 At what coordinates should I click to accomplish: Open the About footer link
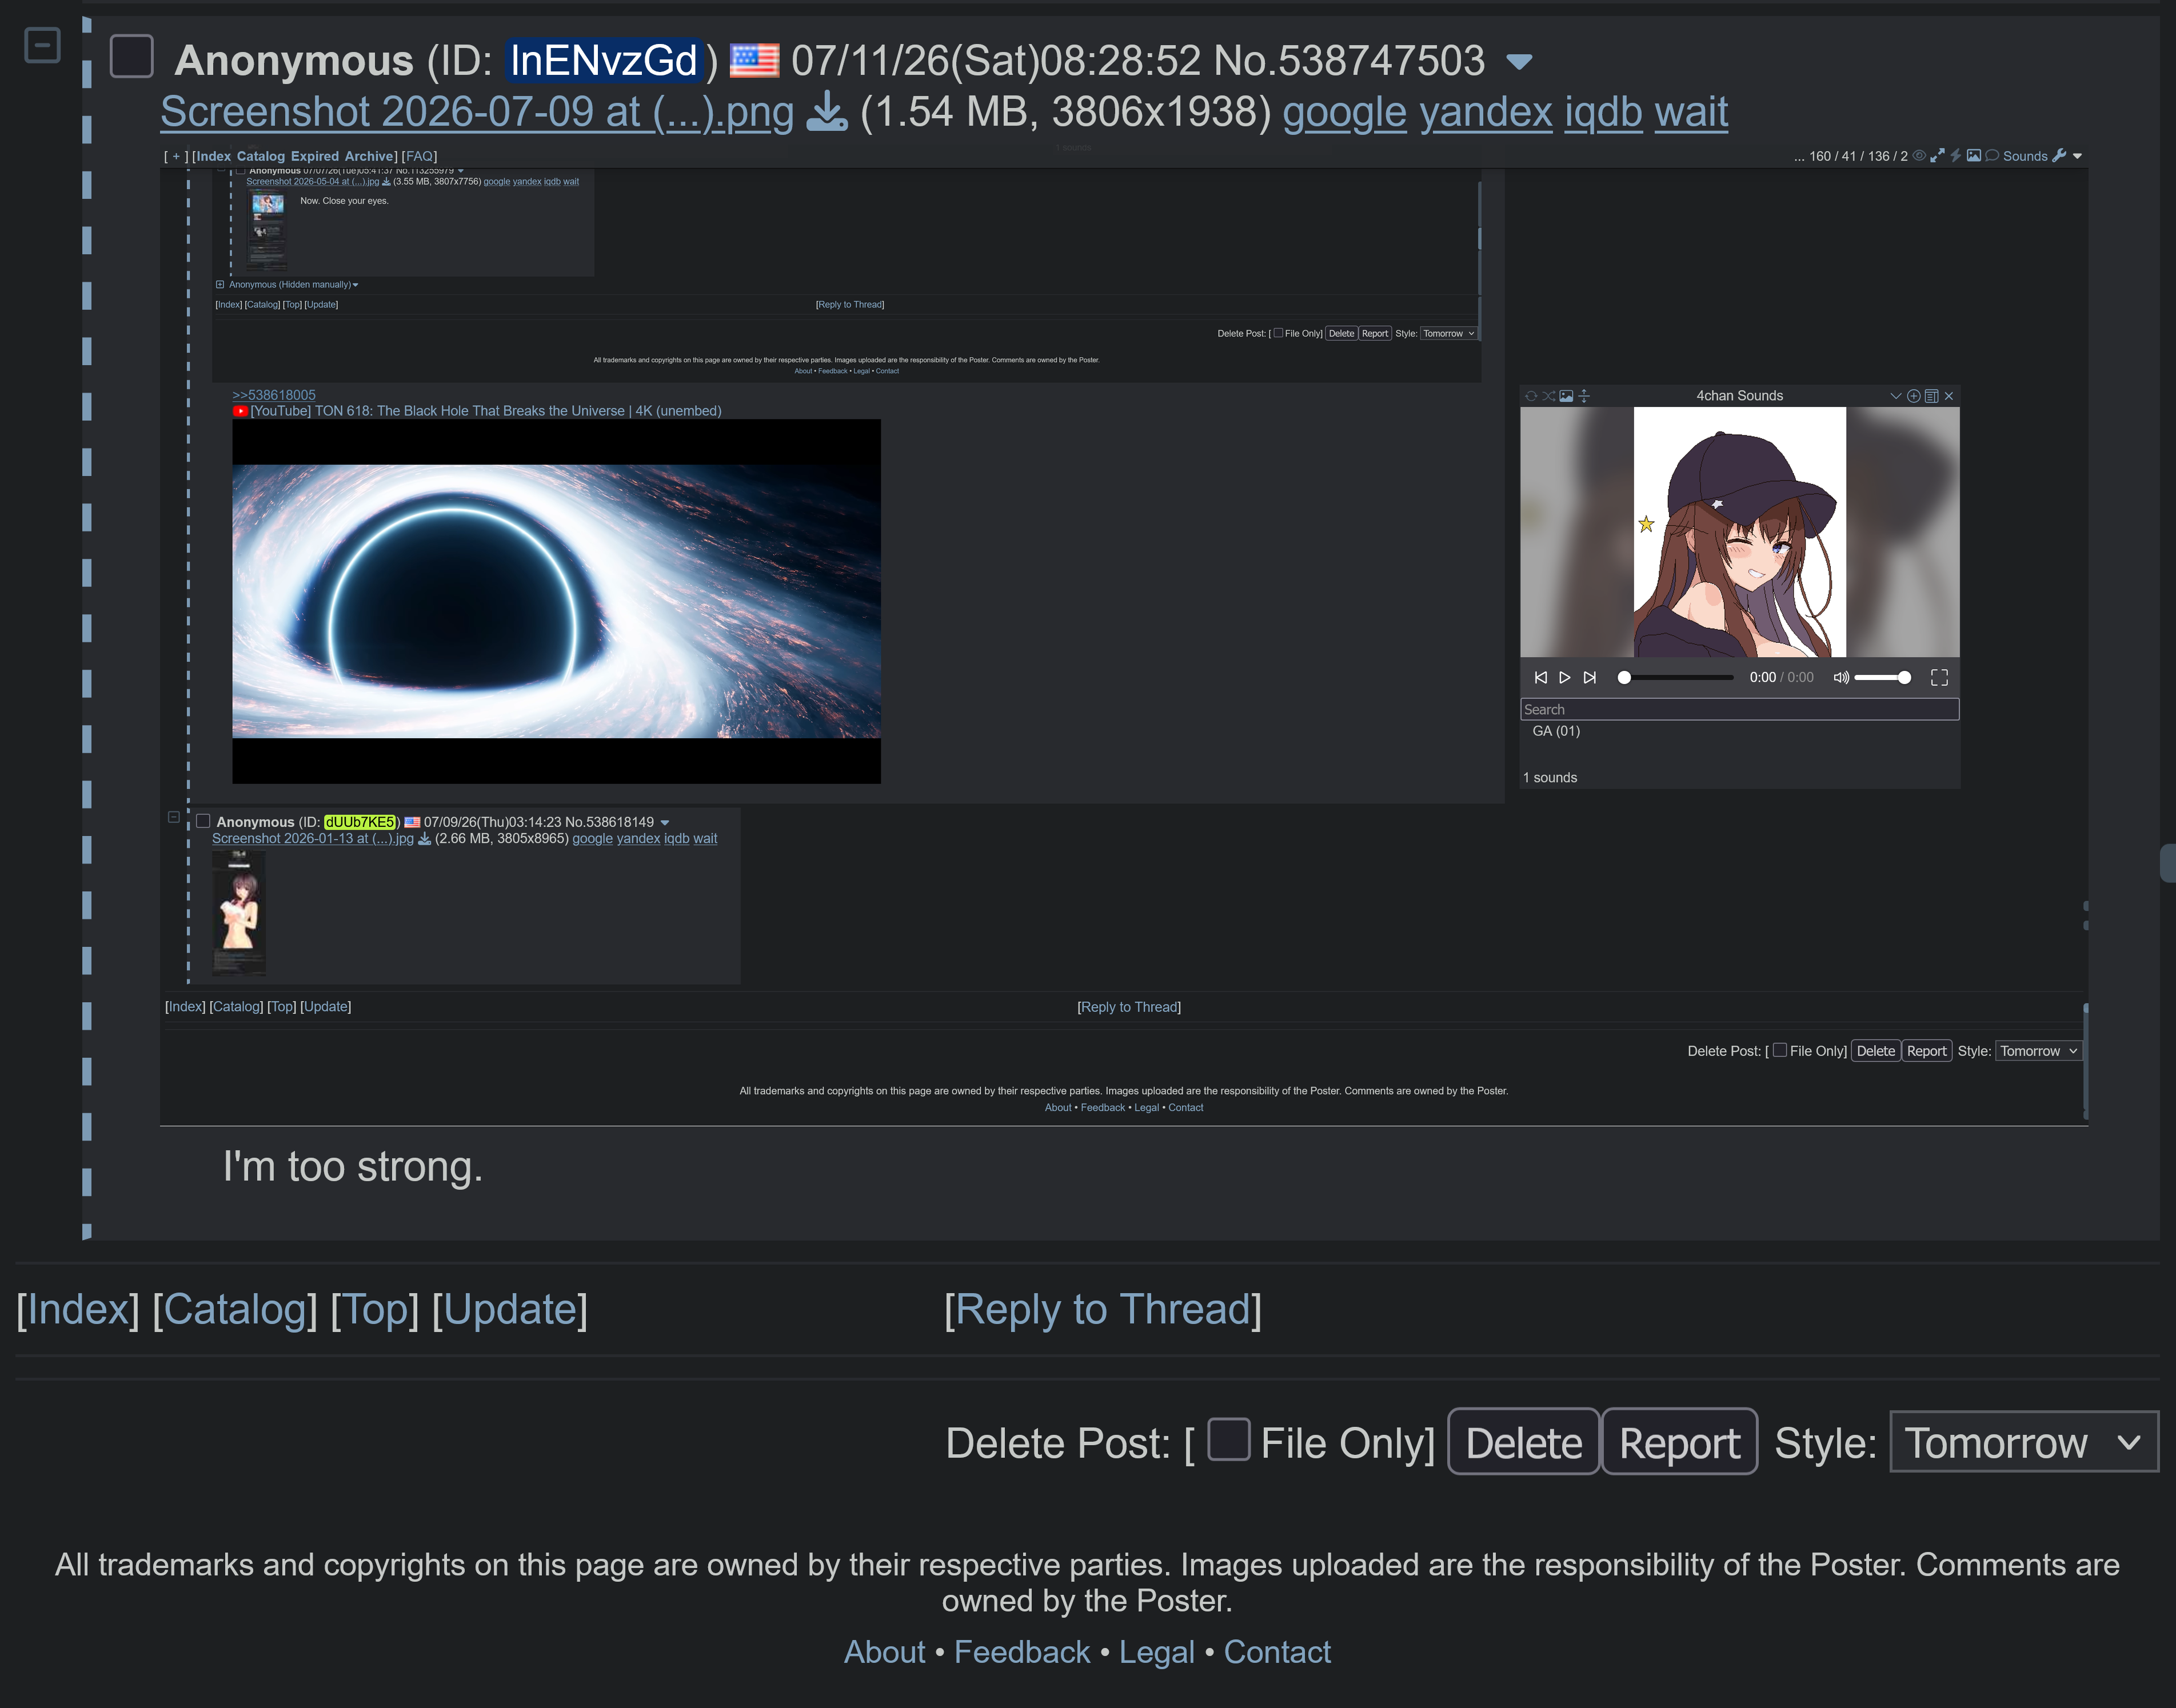(885, 1652)
